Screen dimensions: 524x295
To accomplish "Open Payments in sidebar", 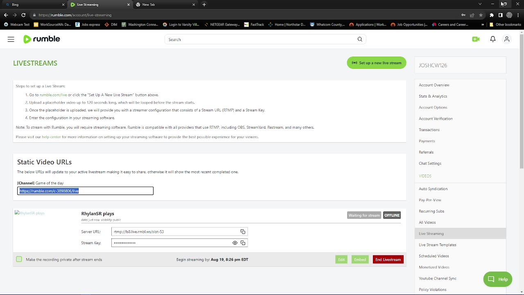I will pos(427,141).
